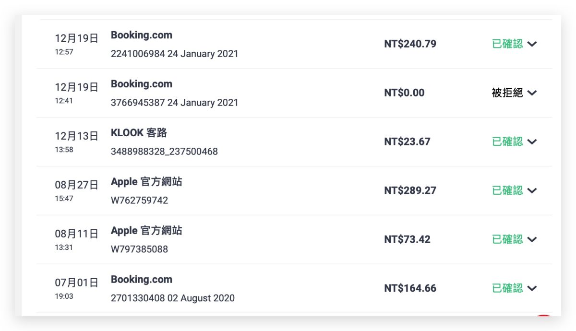Click 已確認 status on KLOOK row

[x=507, y=142]
